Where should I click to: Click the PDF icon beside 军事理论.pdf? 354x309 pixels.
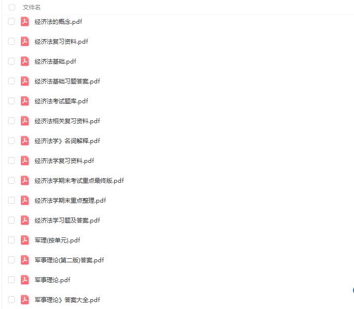(25, 280)
